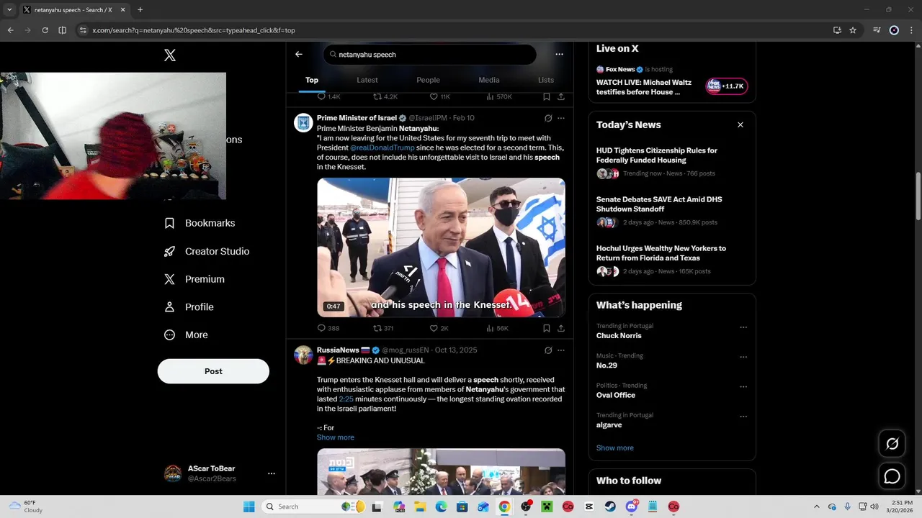922x518 pixels.
Task: Repost the post with 4.2K reposts
Action: tap(385, 96)
